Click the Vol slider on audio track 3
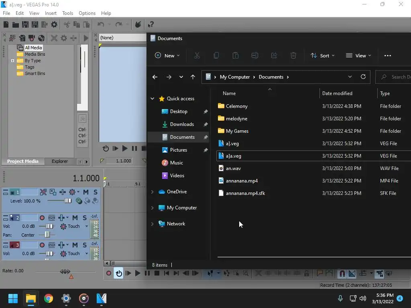Screen dimensions: 411x308 pyautogui.click(x=49, y=253)
